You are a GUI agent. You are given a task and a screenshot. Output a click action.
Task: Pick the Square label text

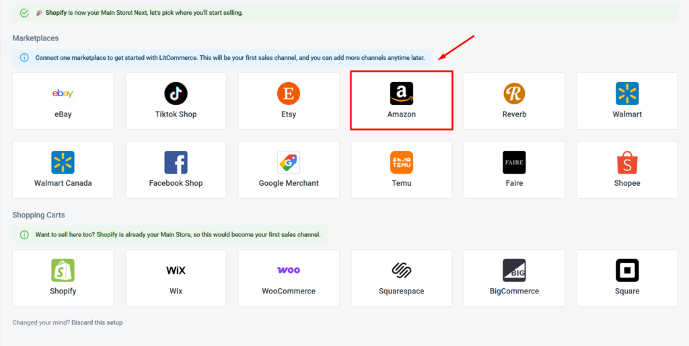[627, 291]
